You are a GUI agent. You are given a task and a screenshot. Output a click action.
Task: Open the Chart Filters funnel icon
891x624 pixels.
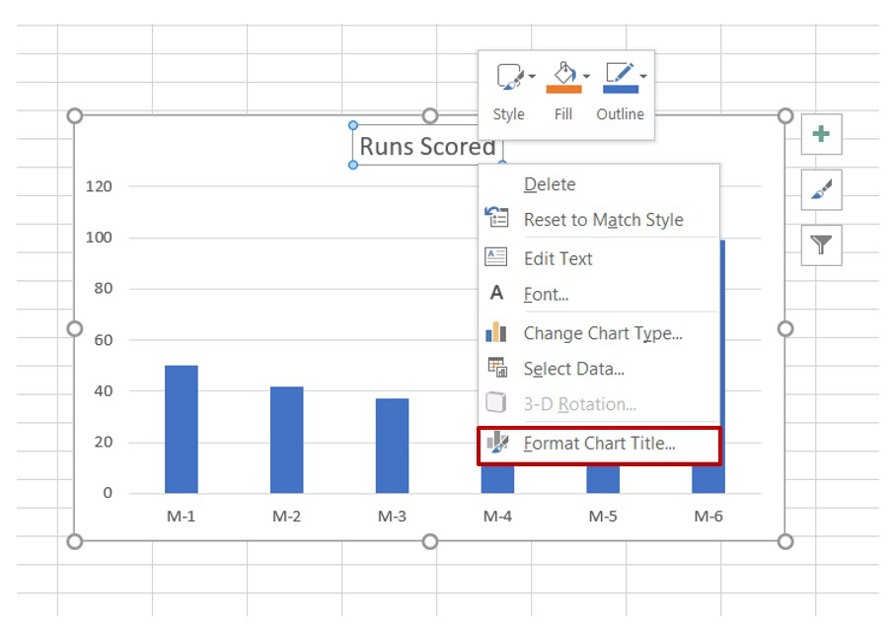click(x=821, y=244)
